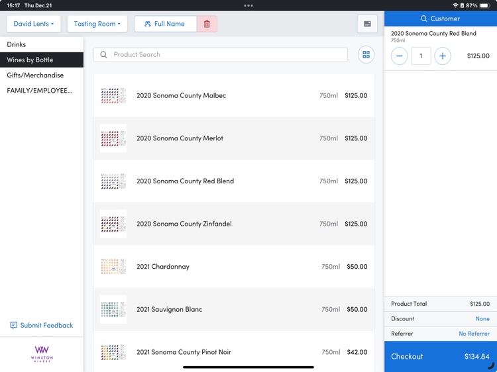Image resolution: width=497 pixels, height=372 pixels.
Task: Click the $125.00 price in cart line
Action: [478, 56]
